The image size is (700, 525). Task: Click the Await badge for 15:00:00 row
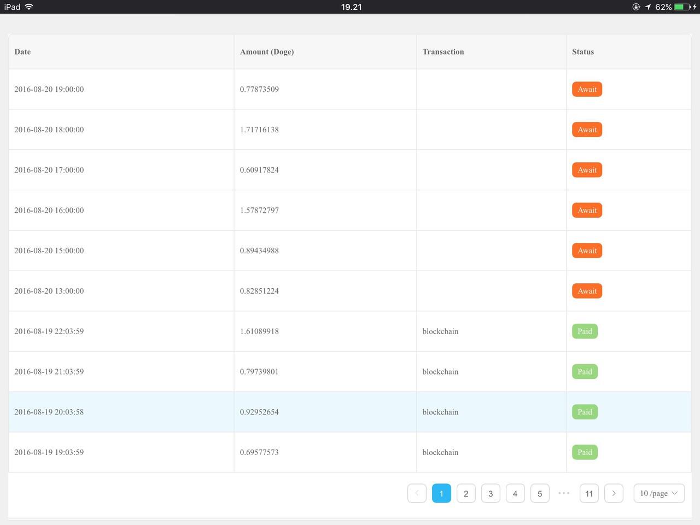[x=587, y=250]
